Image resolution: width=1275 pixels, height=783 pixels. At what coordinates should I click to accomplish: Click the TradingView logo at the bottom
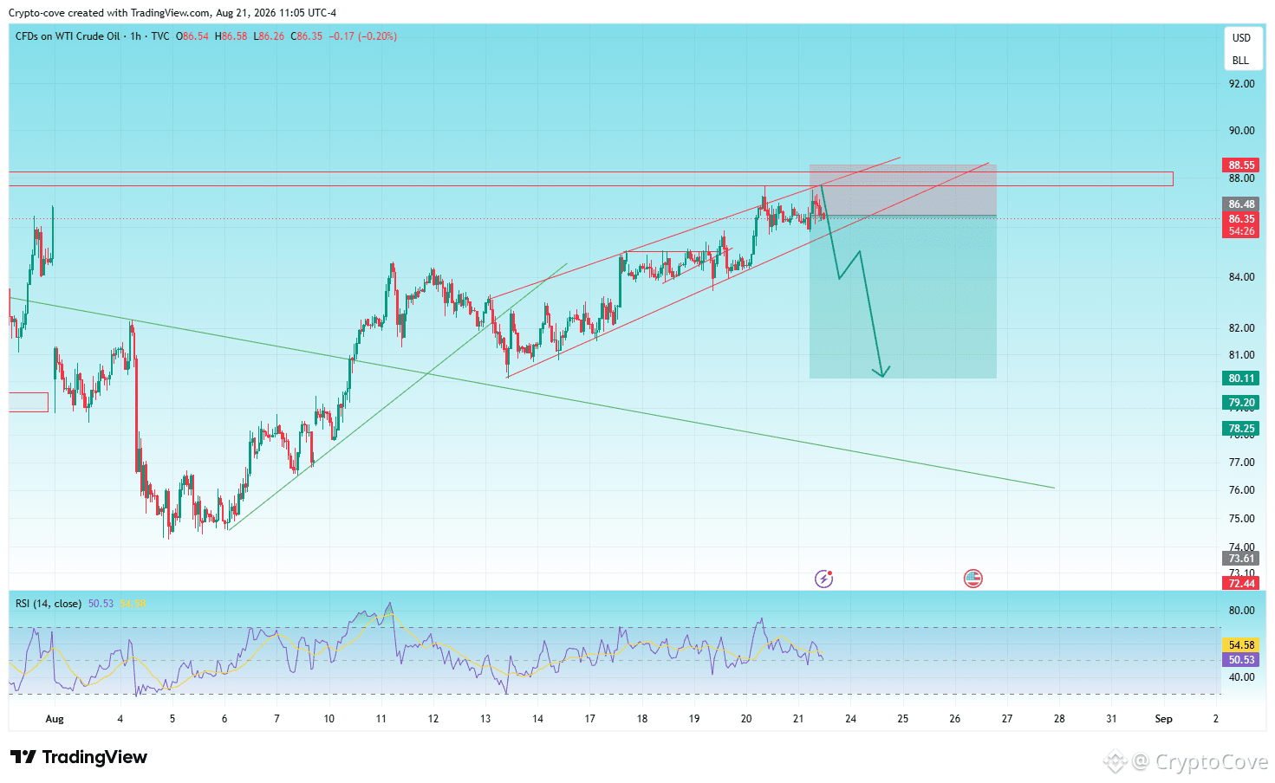point(79,757)
